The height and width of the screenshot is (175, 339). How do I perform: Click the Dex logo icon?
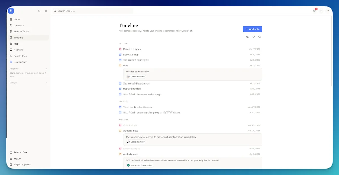[11, 11]
